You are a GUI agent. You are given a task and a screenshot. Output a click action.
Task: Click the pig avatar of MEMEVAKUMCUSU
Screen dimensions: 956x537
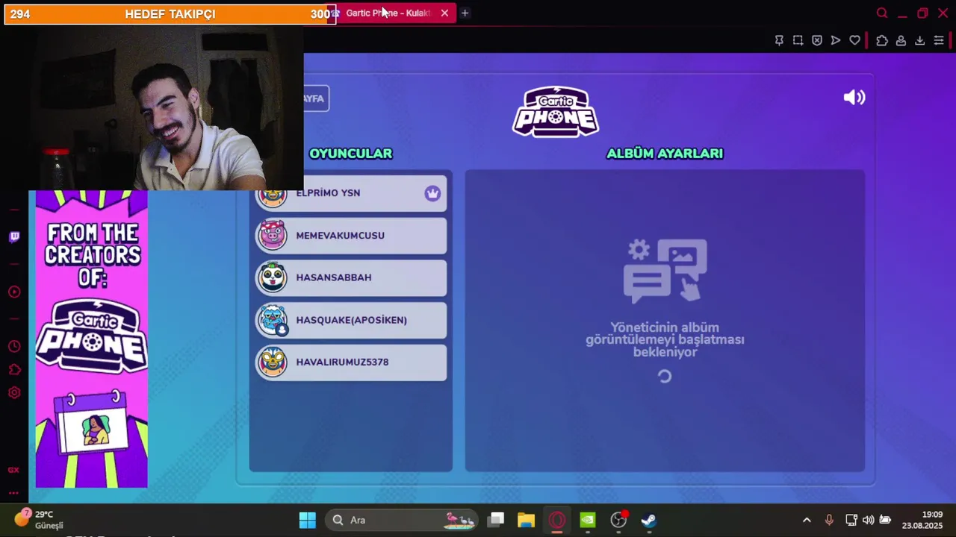point(273,235)
